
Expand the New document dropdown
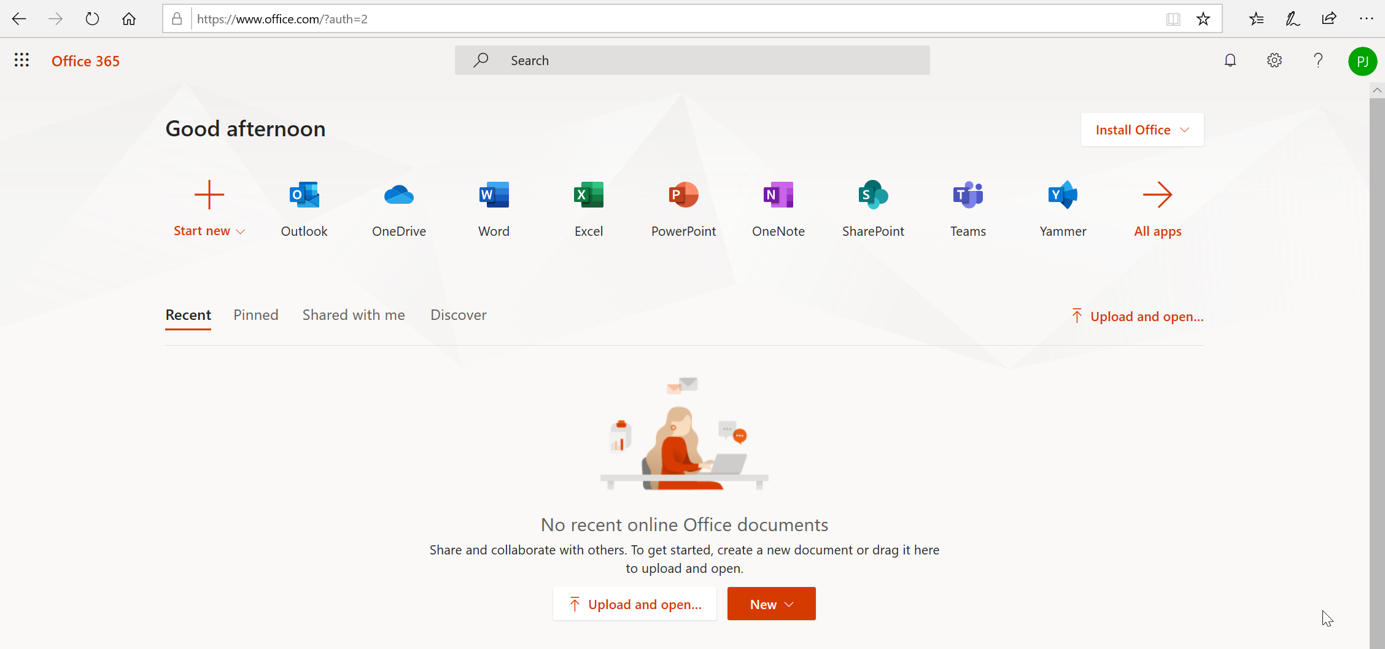[771, 604]
